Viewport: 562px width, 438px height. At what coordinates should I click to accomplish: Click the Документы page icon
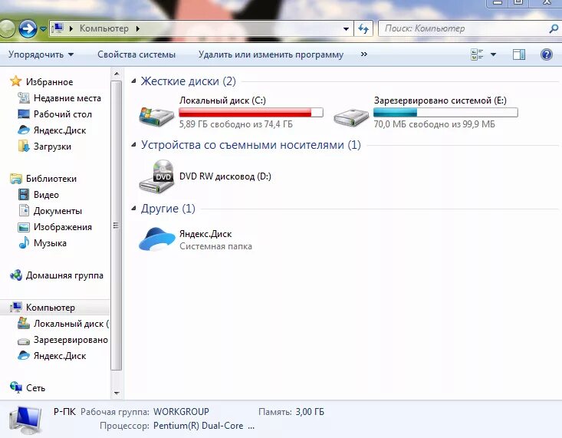[x=24, y=210]
